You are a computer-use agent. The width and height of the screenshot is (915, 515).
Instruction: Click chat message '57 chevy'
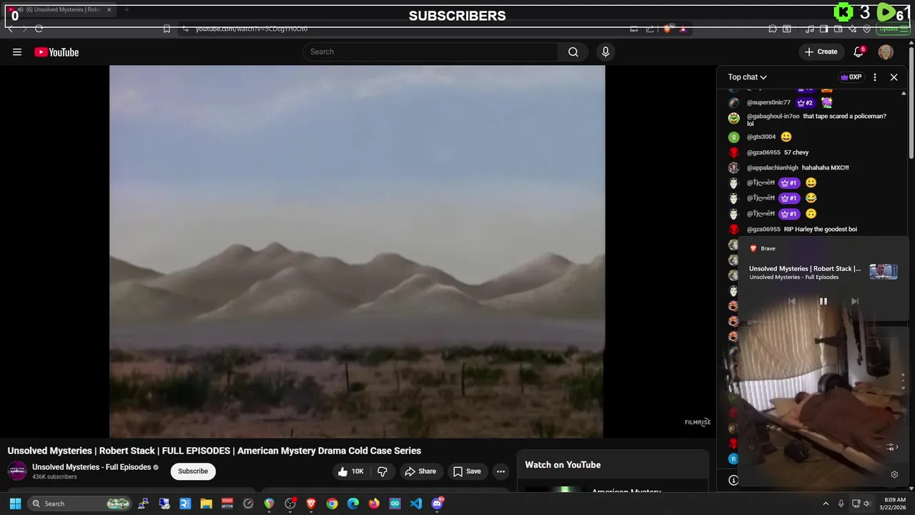pyautogui.click(x=796, y=152)
